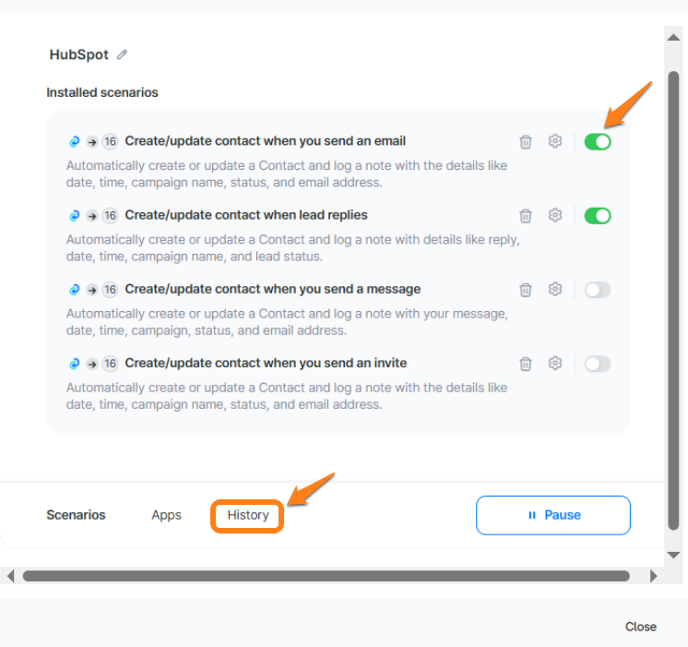Viewport: 688px width, 647px height.
Task: Click the horizontal scrollbar right arrow
Action: [653, 576]
